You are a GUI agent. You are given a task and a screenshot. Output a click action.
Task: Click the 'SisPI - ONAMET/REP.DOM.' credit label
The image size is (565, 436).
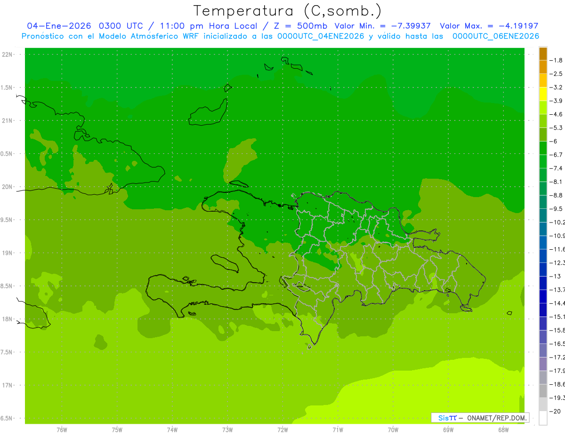coord(480,418)
